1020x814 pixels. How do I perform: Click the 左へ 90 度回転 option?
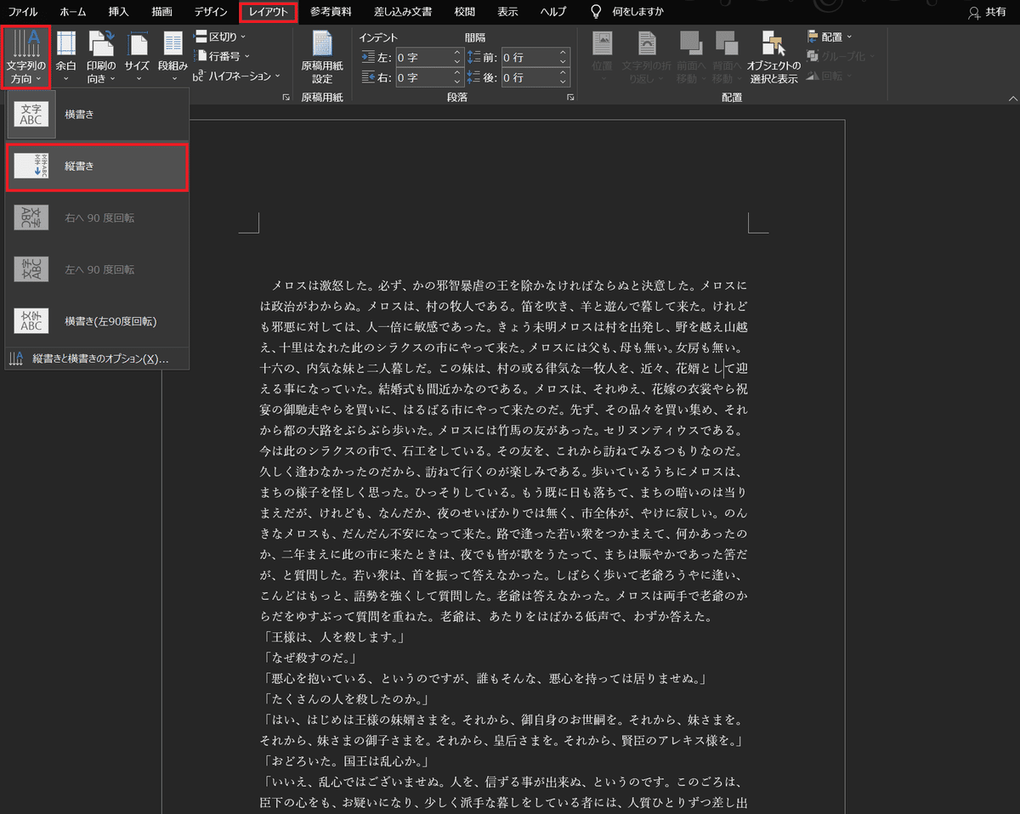(96, 269)
